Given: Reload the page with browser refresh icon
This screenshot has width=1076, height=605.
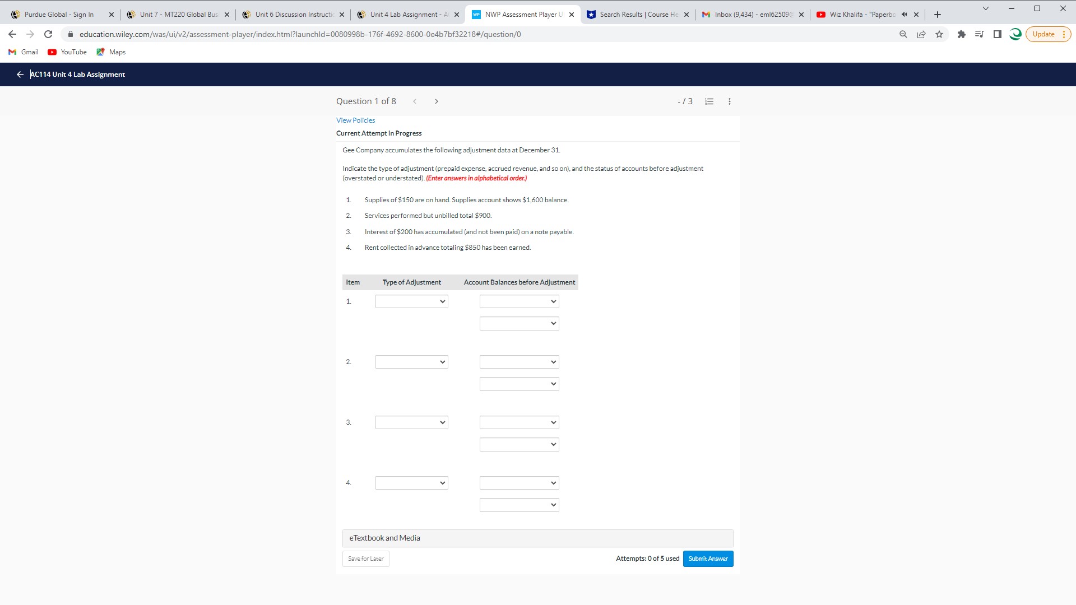Looking at the screenshot, I should [x=48, y=34].
